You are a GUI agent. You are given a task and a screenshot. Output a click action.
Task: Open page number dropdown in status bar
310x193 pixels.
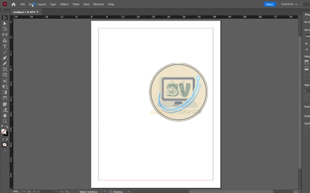[x=56, y=191]
